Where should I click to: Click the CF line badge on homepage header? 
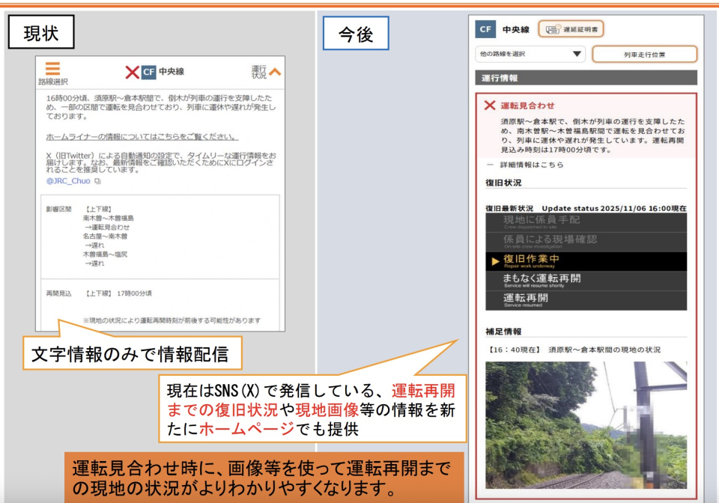pyautogui.click(x=485, y=28)
